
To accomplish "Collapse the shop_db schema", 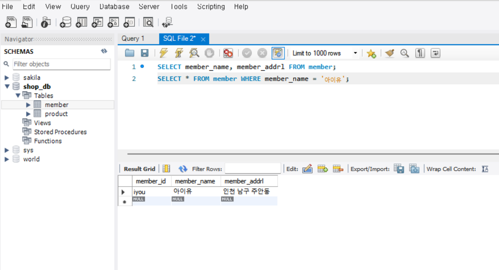I will tap(7, 86).
